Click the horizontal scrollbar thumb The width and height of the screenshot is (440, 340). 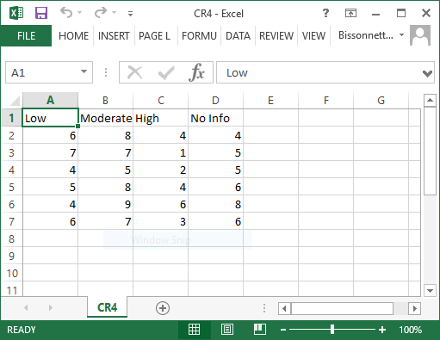pyautogui.click(x=342, y=309)
